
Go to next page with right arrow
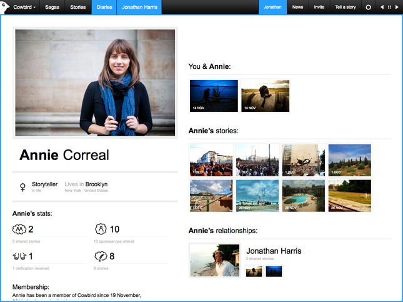click(397, 8)
